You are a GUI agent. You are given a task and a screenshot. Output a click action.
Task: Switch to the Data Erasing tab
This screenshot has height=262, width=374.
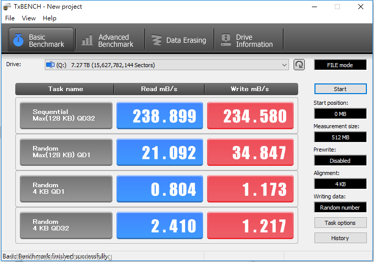[179, 40]
